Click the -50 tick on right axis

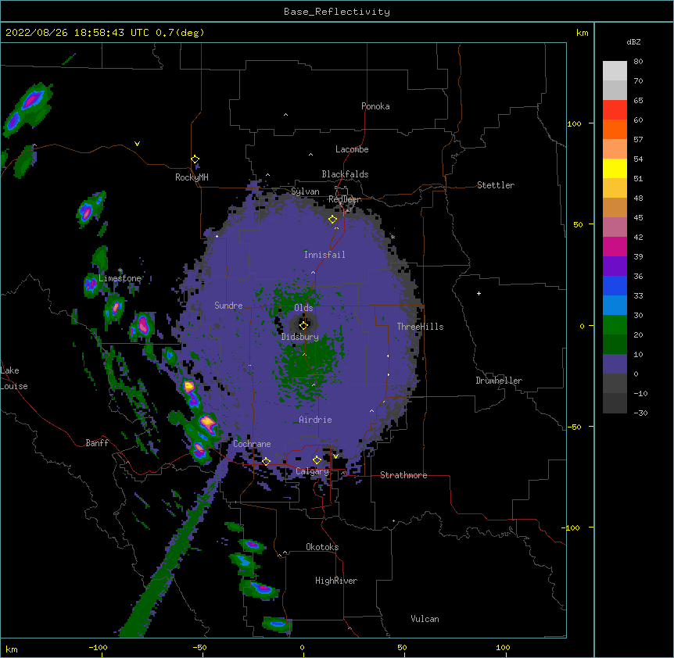574,427
